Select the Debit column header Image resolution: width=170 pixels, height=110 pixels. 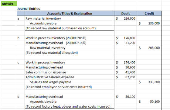pyautogui.click(x=125, y=14)
